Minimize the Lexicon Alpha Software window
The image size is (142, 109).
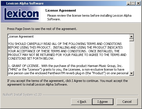click(x=128, y=3)
